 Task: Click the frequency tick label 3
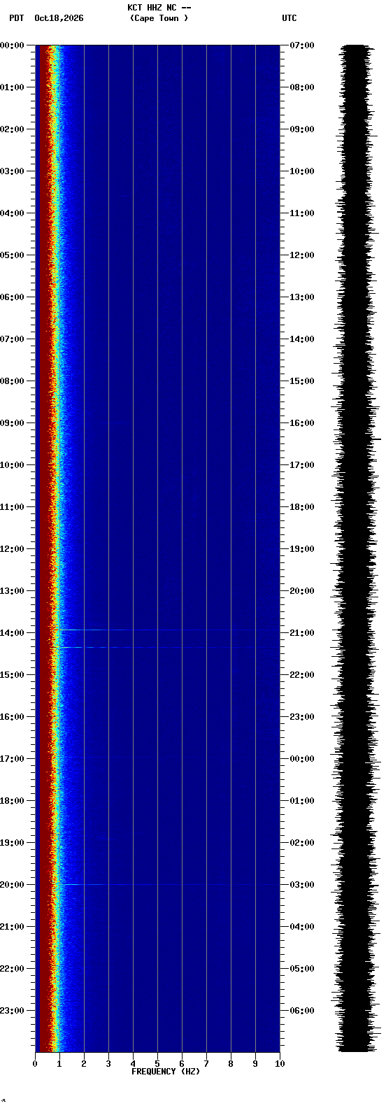[108, 1064]
